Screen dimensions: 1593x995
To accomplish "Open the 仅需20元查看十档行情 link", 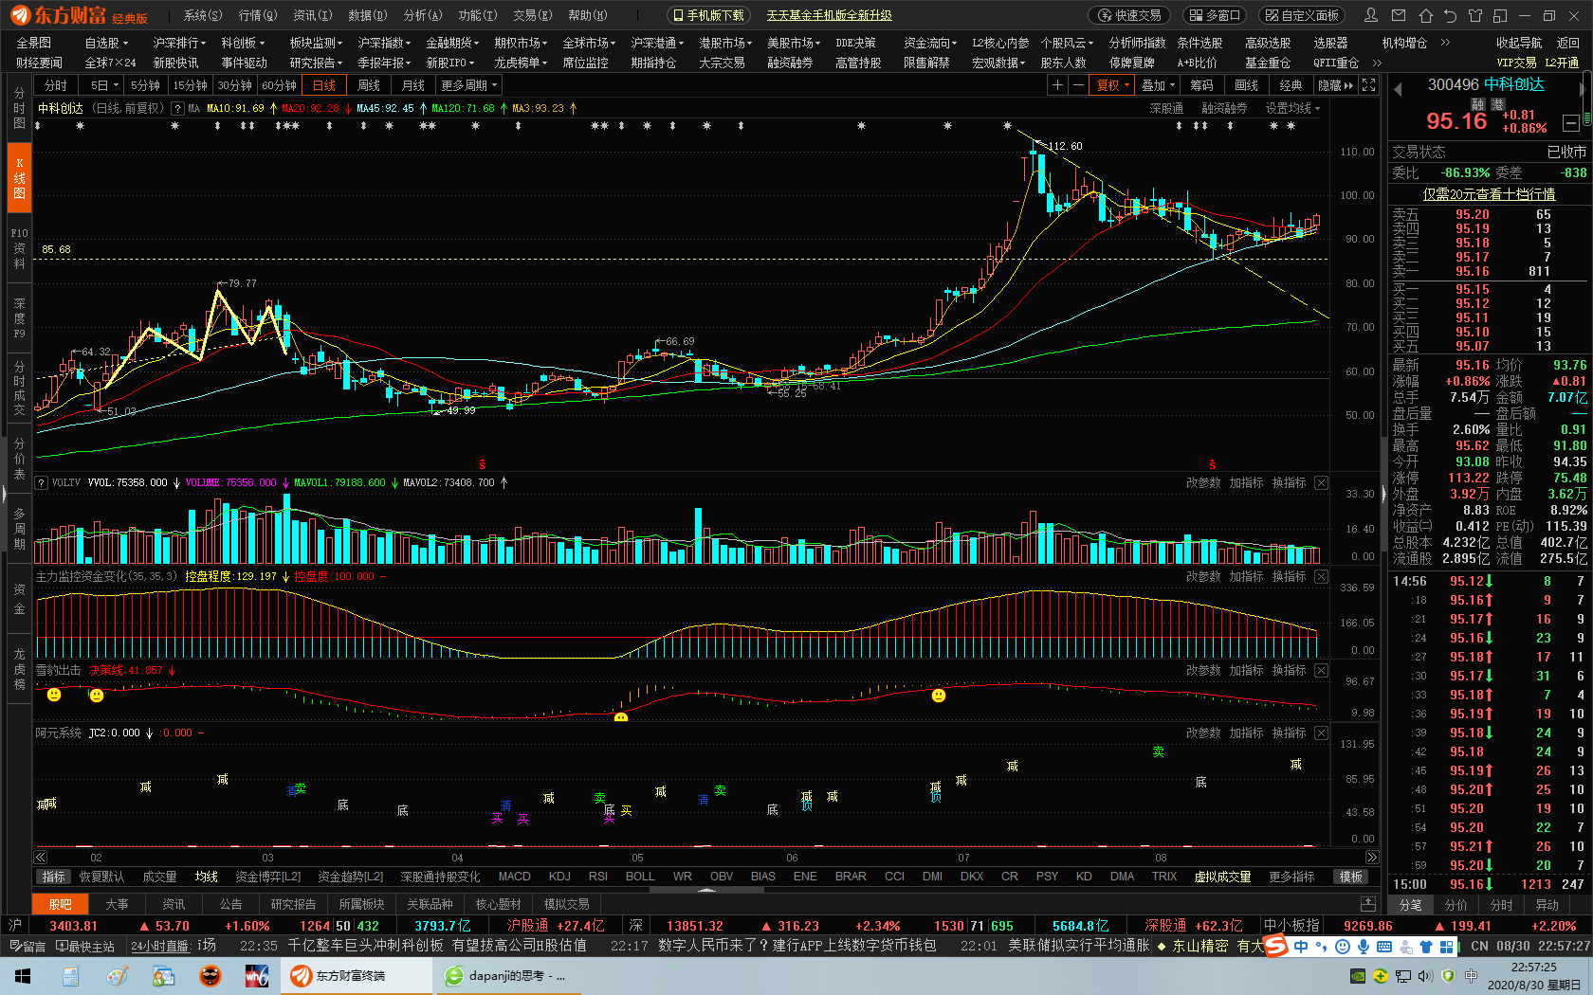I will [1489, 194].
